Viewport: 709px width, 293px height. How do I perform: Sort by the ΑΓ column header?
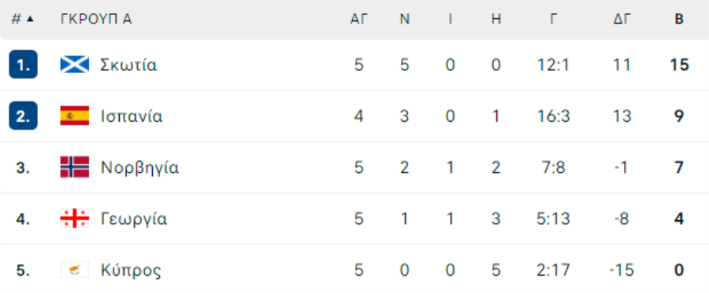tap(359, 19)
